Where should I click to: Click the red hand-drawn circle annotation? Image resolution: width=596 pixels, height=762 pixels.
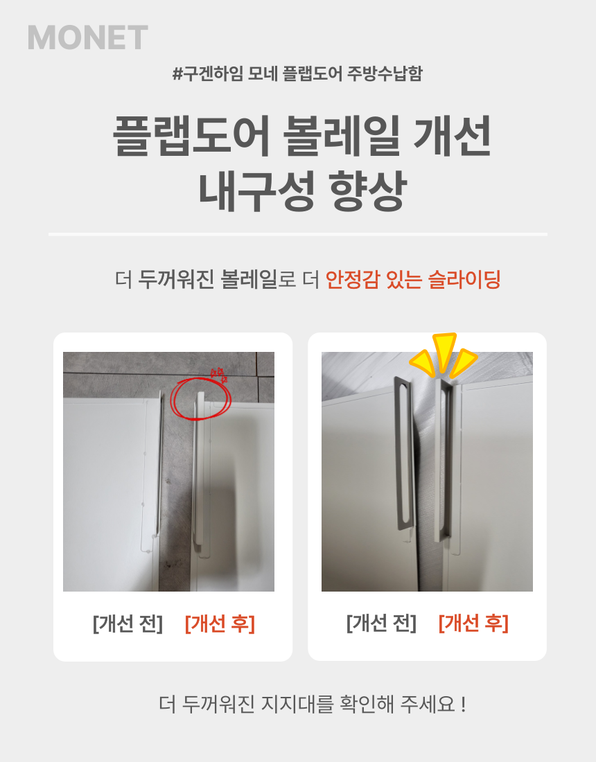point(200,398)
